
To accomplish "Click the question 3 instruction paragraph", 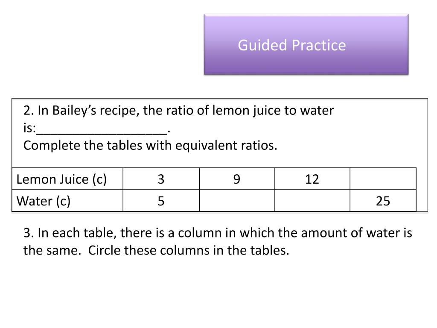I will 217,242.
